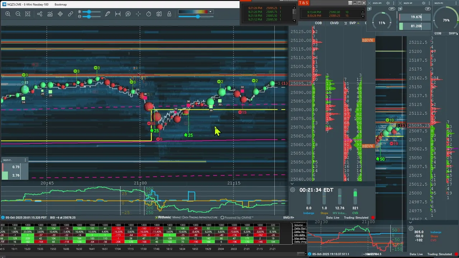Click the four-diamonds add-ons icon
Viewport: 459px width, 258px height.
pos(60,14)
